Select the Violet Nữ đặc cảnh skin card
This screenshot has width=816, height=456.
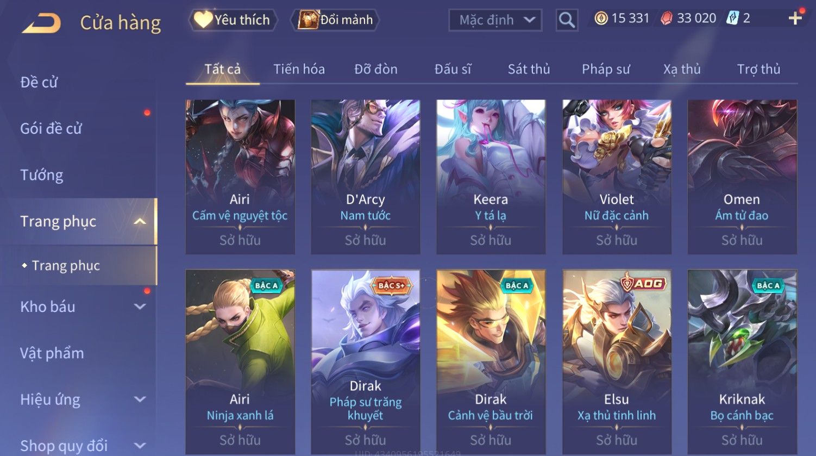pyautogui.click(x=617, y=177)
